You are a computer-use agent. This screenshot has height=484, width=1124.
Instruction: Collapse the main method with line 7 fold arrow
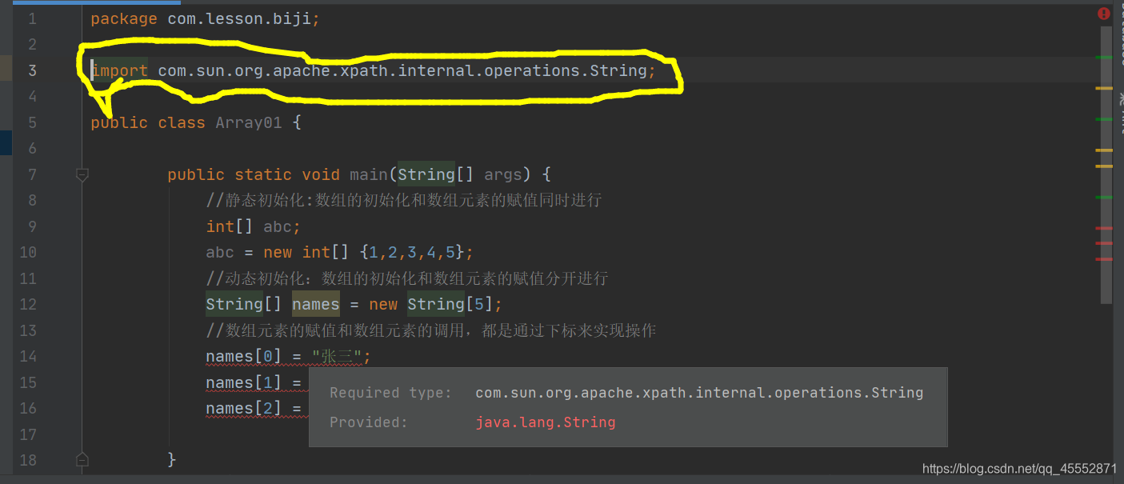82,174
